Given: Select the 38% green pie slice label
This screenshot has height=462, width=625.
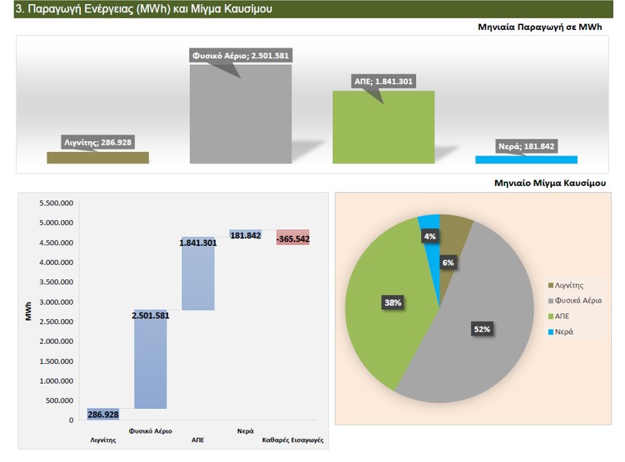Looking at the screenshot, I should 391,302.
